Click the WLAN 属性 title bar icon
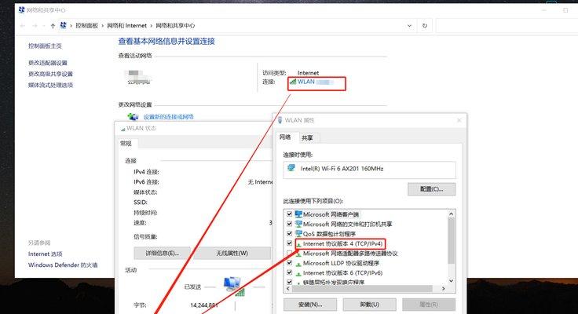 [280, 120]
